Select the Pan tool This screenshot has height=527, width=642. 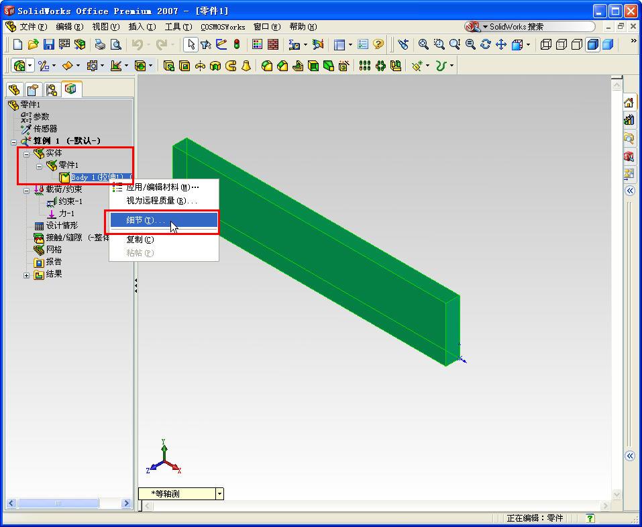[501, 44]
